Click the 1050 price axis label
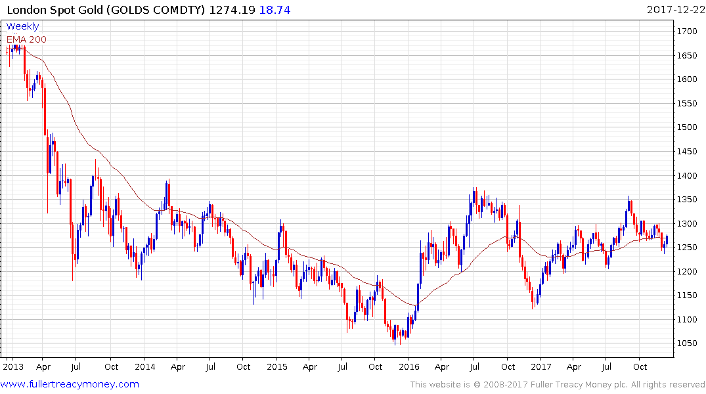This screenshot has height=394, width=706. [x=687, y=343]
